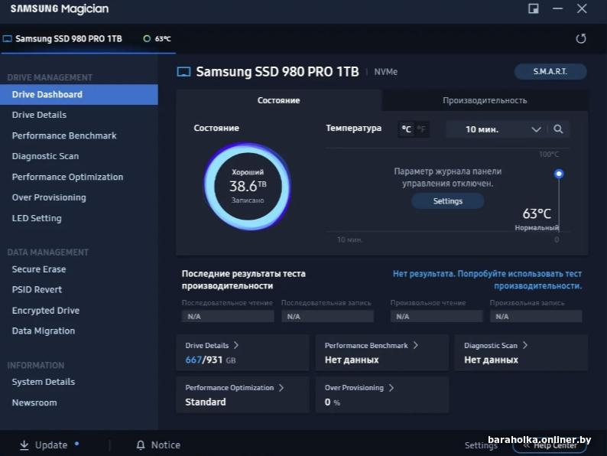Click the Notice bell icon
This screenshot has width=607, height=456.
[x=141, y=445]
